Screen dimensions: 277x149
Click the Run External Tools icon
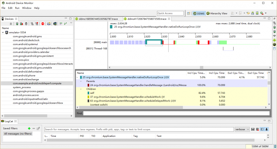point(262,13)
